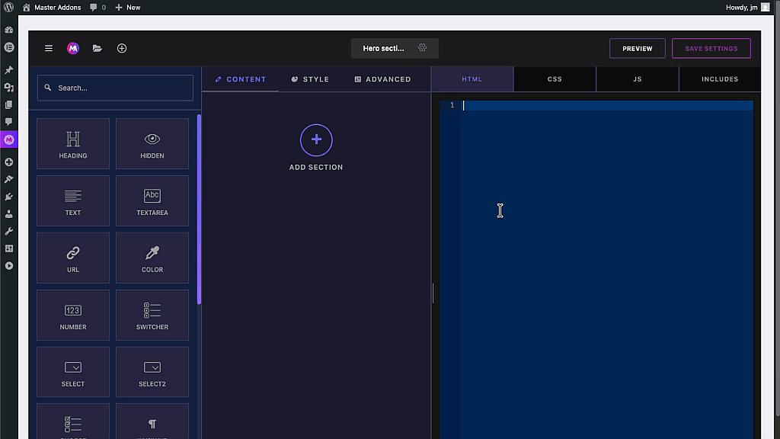Open Master Addons site link in admin bar
The image size is (780, 439).
52,8
